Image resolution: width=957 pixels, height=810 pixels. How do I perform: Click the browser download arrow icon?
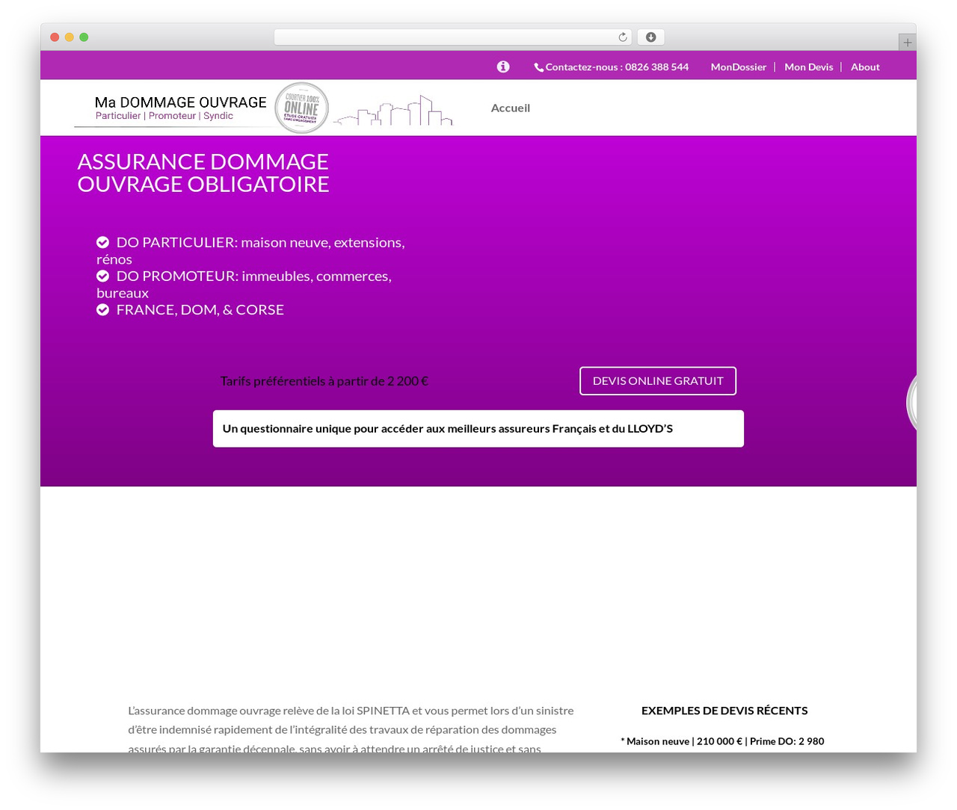tap(650, 37)
